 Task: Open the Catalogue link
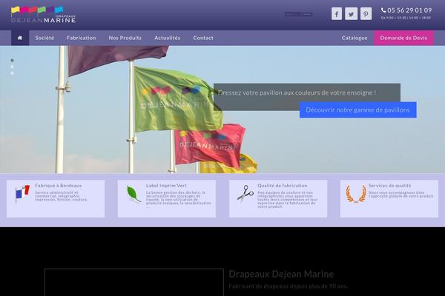[355, 38]
